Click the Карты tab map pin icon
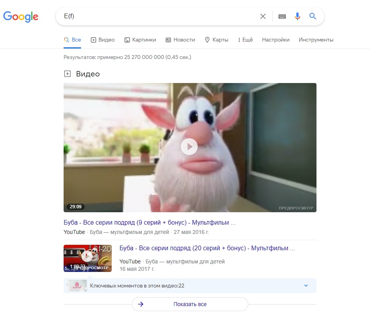 (x=207, y=40)
